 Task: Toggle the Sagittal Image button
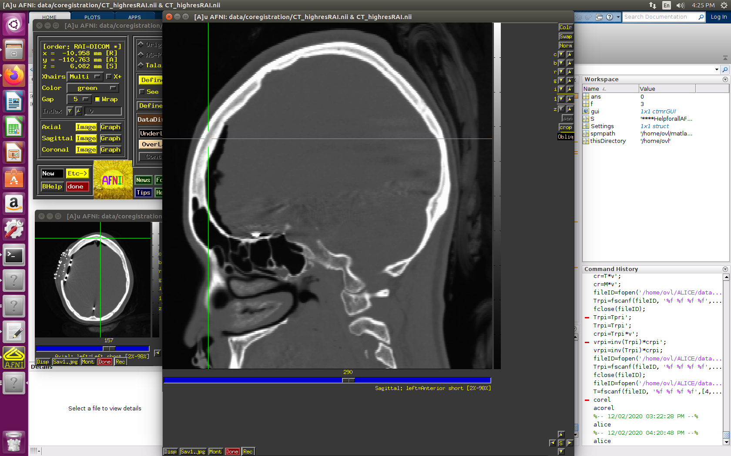click(86, 138)
